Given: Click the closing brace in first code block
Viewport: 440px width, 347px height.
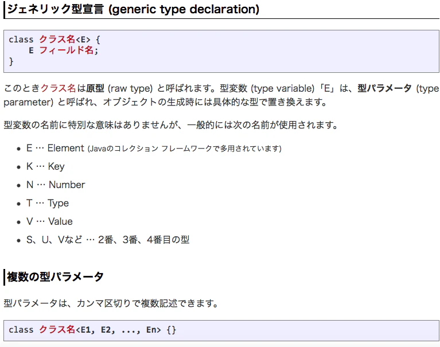Looking at the screenshot, I should click(11, 61).
